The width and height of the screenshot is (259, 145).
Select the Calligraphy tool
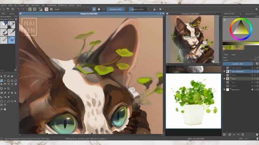(x=12, y=77)
